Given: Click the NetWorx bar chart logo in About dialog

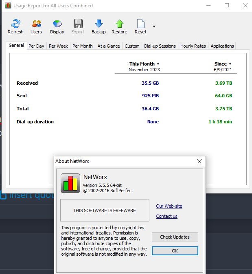Looking at the screenshot, I should pos(70,183).
